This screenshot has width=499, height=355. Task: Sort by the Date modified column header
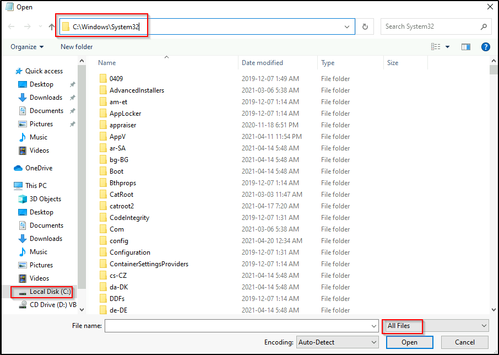pyautogui.click(x=262, y=63)
